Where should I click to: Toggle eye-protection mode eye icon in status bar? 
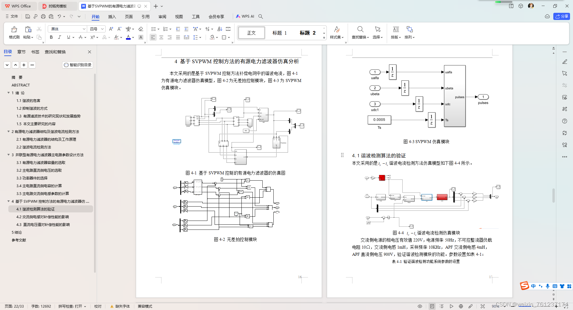click(420, 306)
